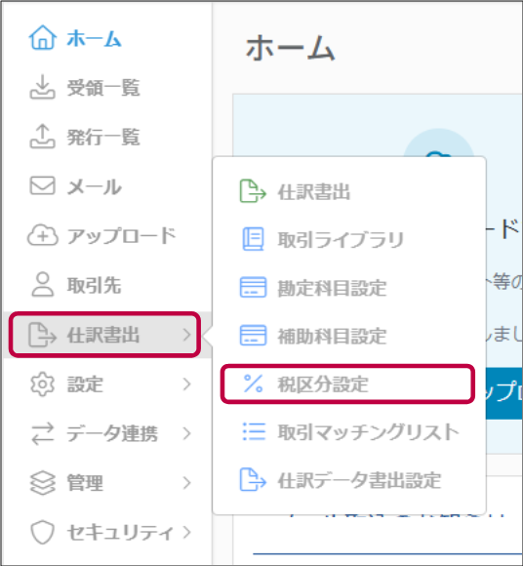The image size is (523, 566).
Task: Expand the セキュリティ submenu chevron
Action: (186, 532)
